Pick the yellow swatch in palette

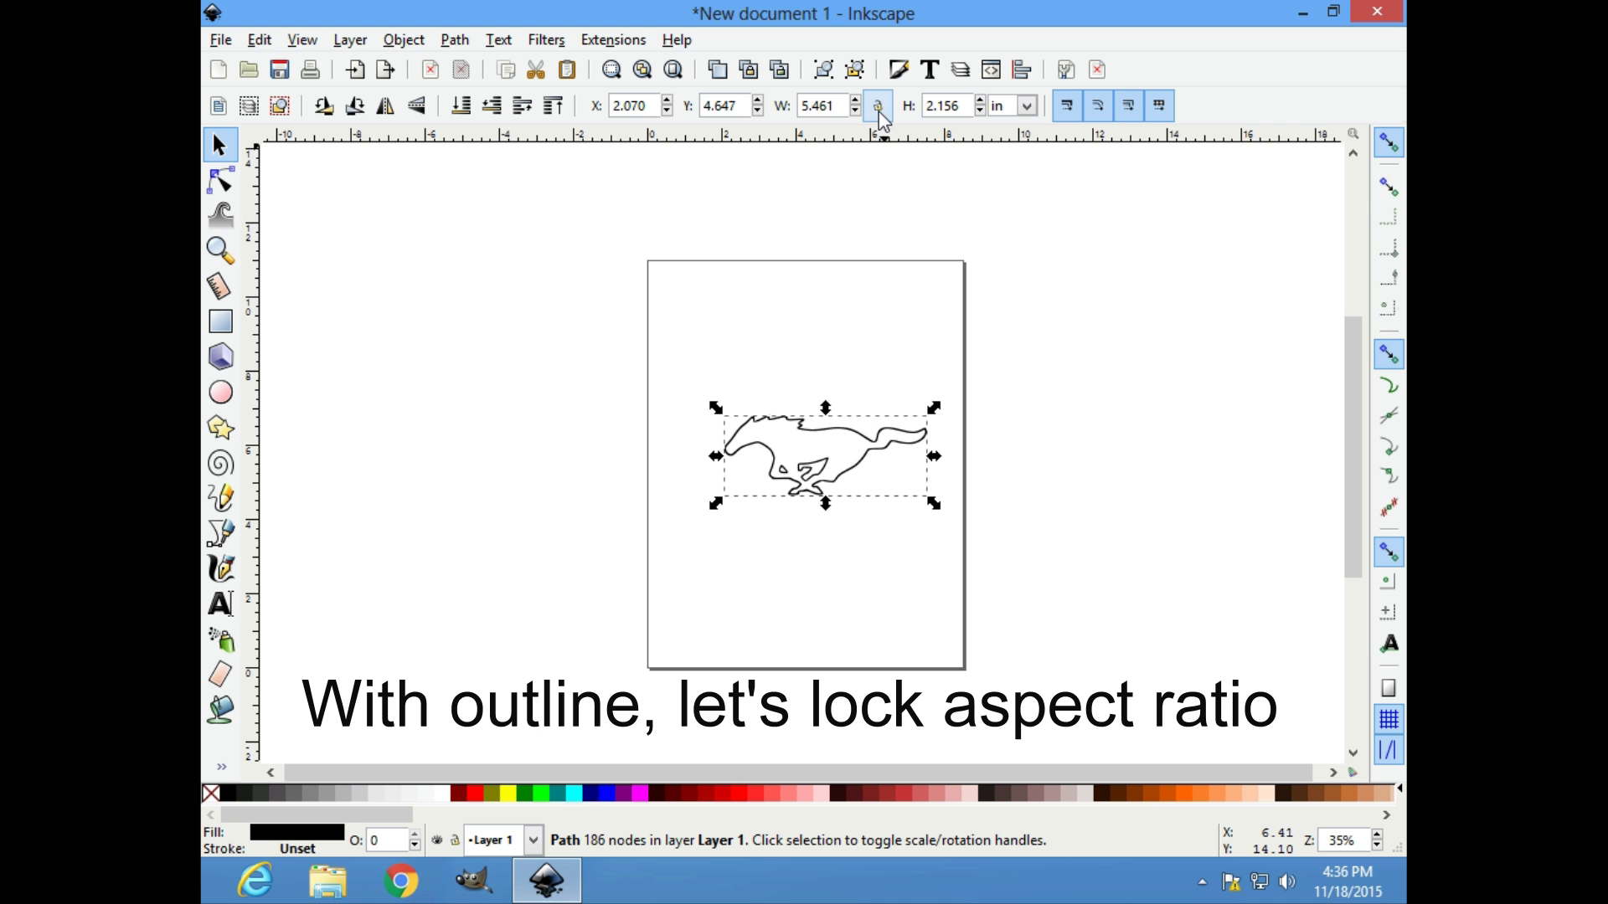tap(508, 793)
